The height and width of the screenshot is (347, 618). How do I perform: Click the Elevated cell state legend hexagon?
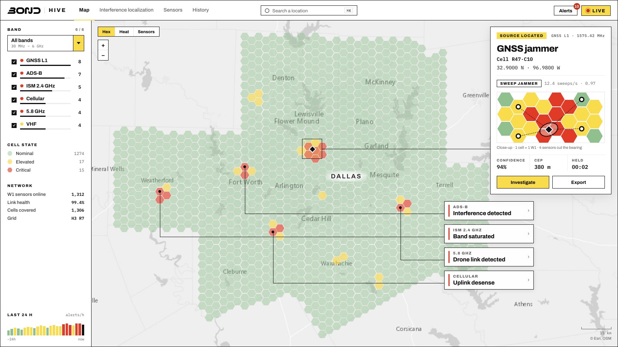(10, 162)
